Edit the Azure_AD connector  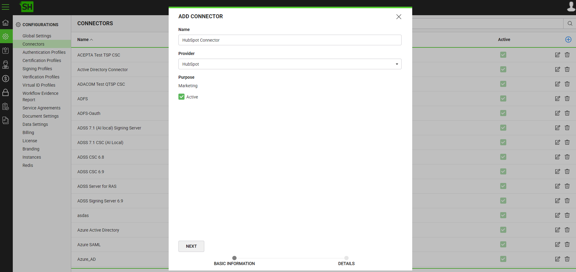pyautogui.click(x=557, y=259)
